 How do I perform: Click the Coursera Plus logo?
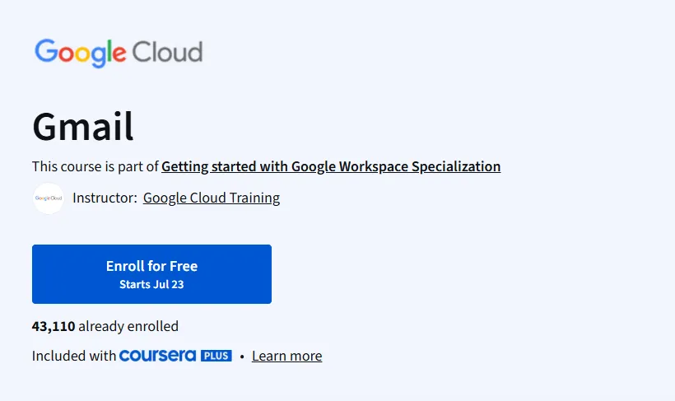pyautogui.click(x=175, y=356)
